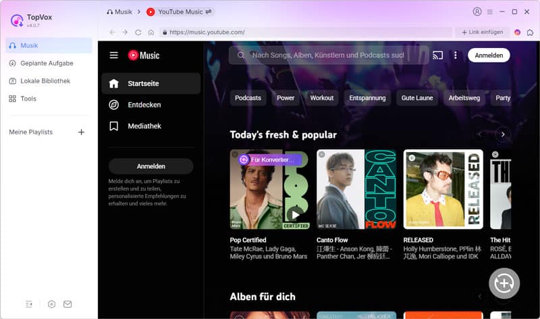Show next fresh & popular items
540x319 pixels.
tap(503, 134)
